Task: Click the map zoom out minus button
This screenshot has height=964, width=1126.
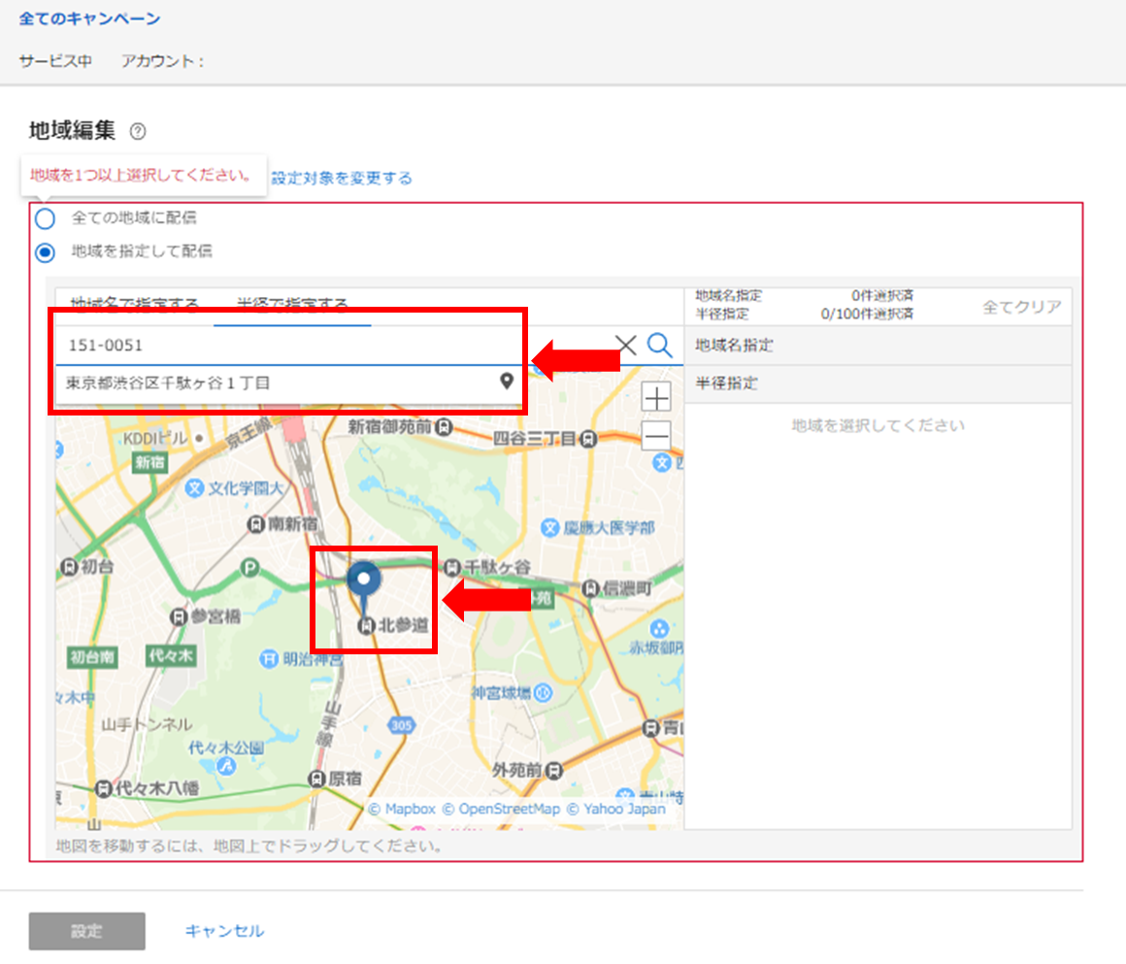Action: [657, 435]
